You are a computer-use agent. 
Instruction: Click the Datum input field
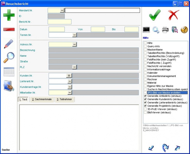pos(56,30)
